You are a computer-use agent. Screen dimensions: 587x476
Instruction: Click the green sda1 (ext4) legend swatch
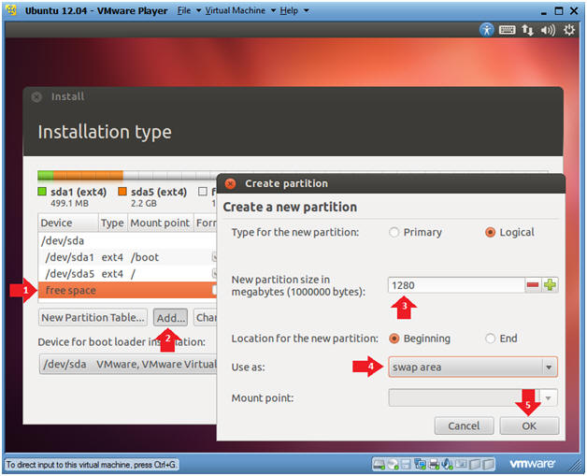[x=42, y=192]
